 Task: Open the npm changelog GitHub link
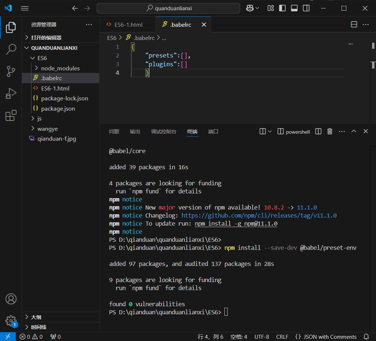(259, 215)
